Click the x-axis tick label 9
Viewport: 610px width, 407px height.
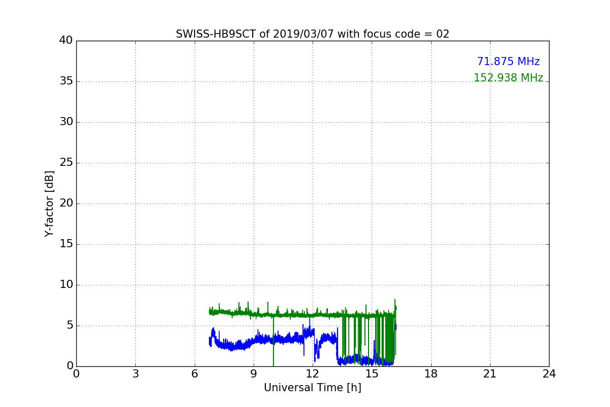[x=254, y=374]
